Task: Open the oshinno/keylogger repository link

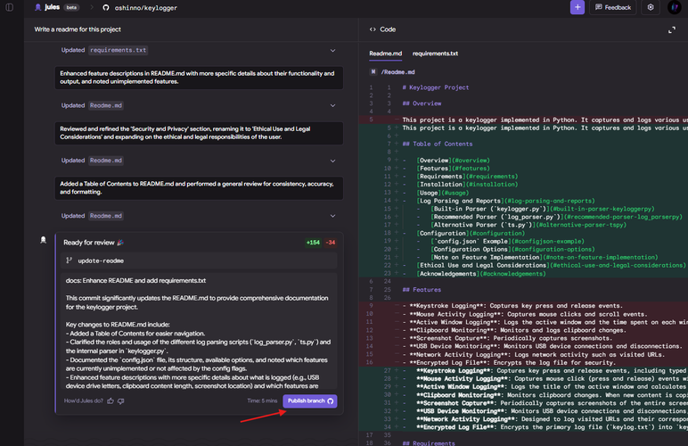Action: click(x=145, y=8)
